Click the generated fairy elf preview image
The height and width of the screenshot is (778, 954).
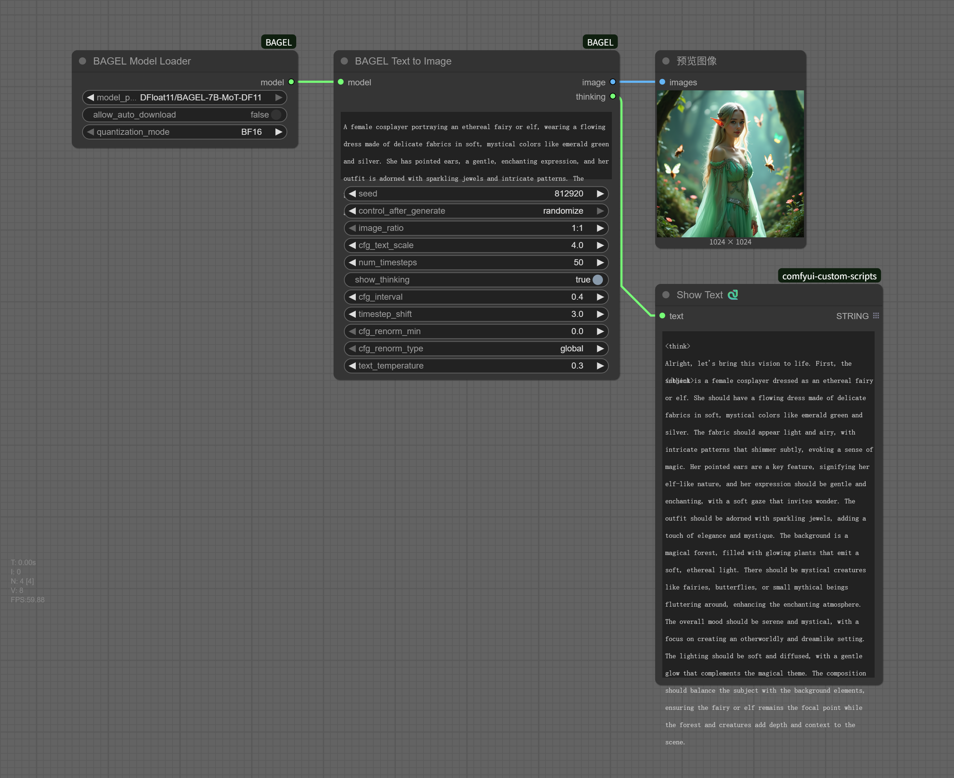(x=730, y=163)
